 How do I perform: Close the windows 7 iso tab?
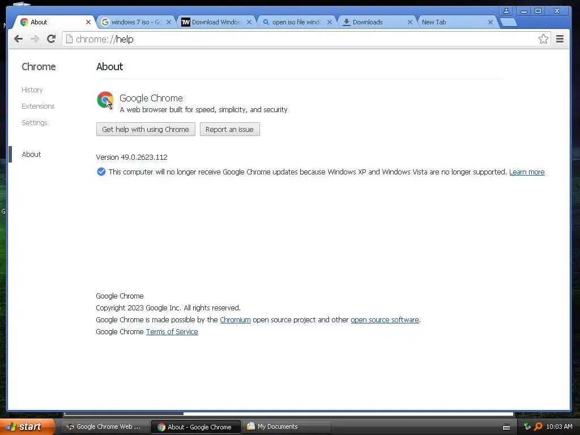coord(169,22)
